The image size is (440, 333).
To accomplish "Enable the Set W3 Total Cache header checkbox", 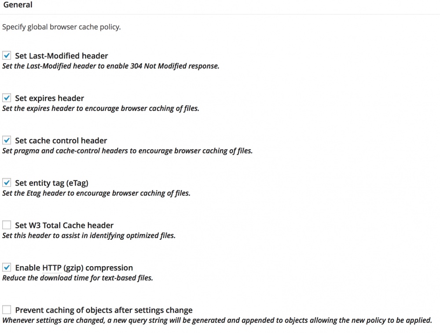I will coord(7,225).
